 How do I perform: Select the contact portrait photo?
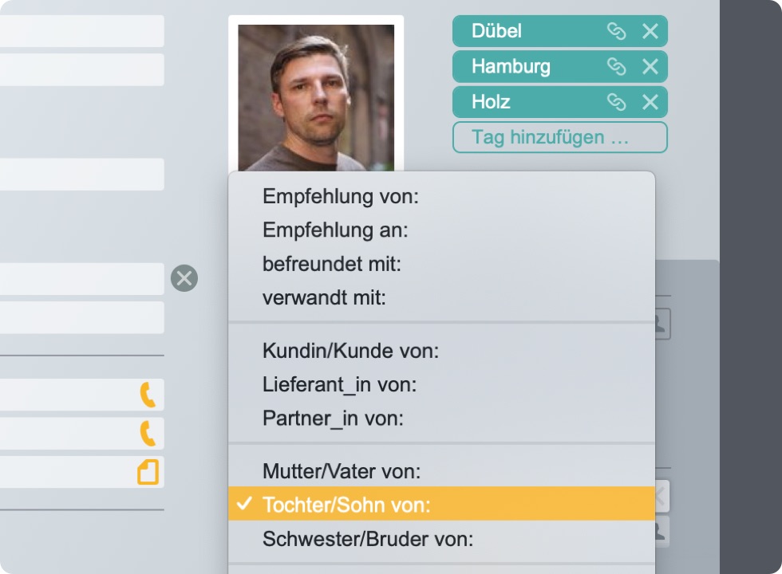tap(316, 96)
